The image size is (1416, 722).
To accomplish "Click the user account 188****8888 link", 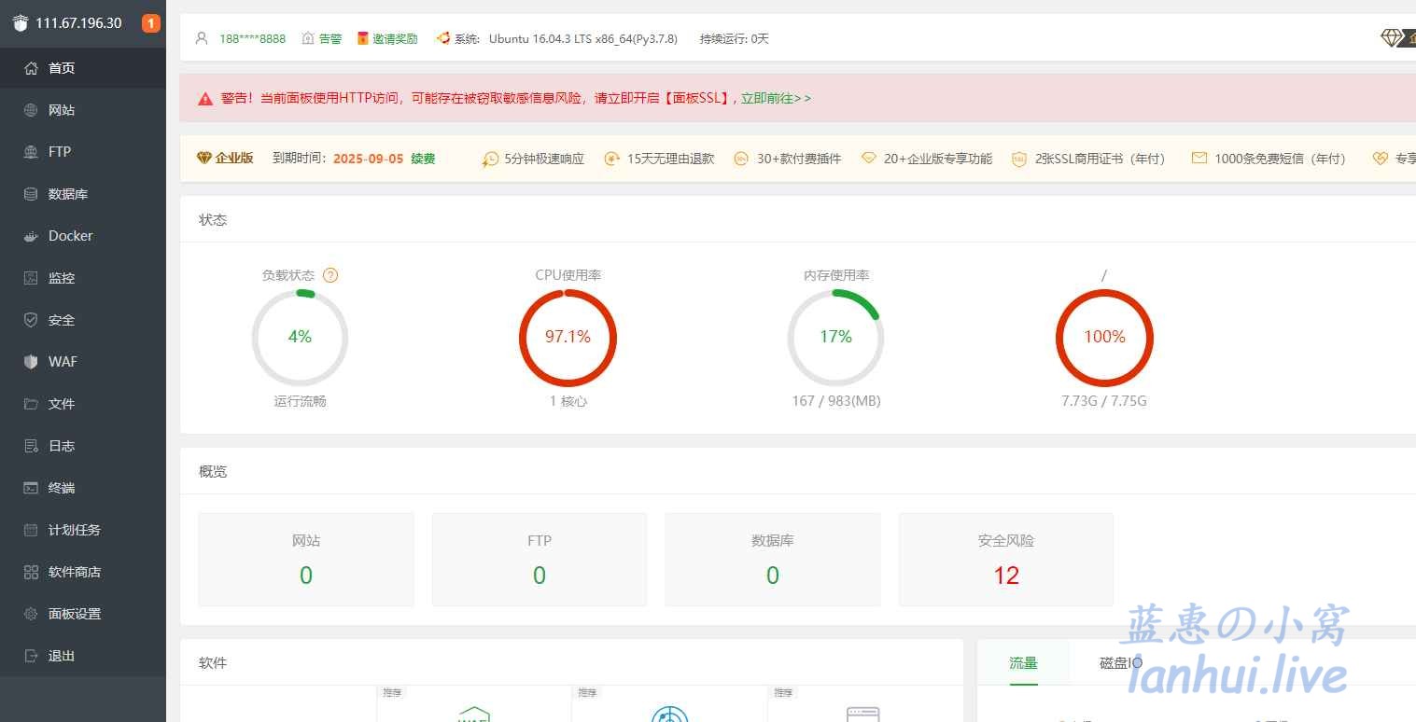I will 252,38.
